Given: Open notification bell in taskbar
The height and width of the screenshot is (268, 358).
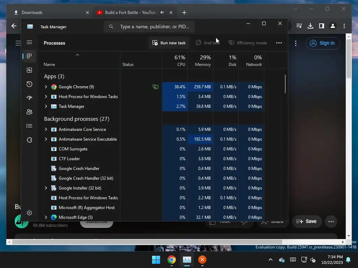Looking at the screenshot, I should coord(349,260).
